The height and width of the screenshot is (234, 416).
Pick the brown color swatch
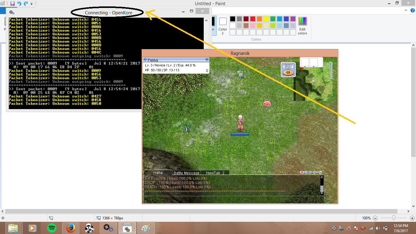(x=246, y=26)
